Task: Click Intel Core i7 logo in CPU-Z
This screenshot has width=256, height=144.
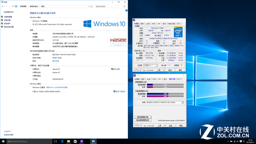Action: coord(178,32)
